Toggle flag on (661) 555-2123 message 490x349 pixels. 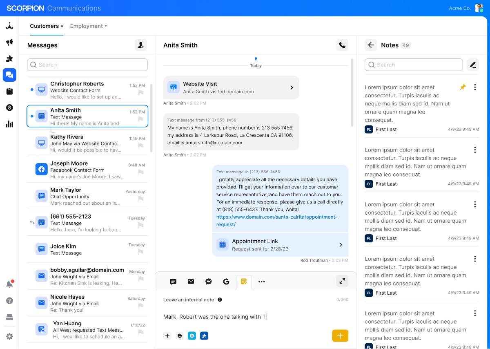coord(141,226)
